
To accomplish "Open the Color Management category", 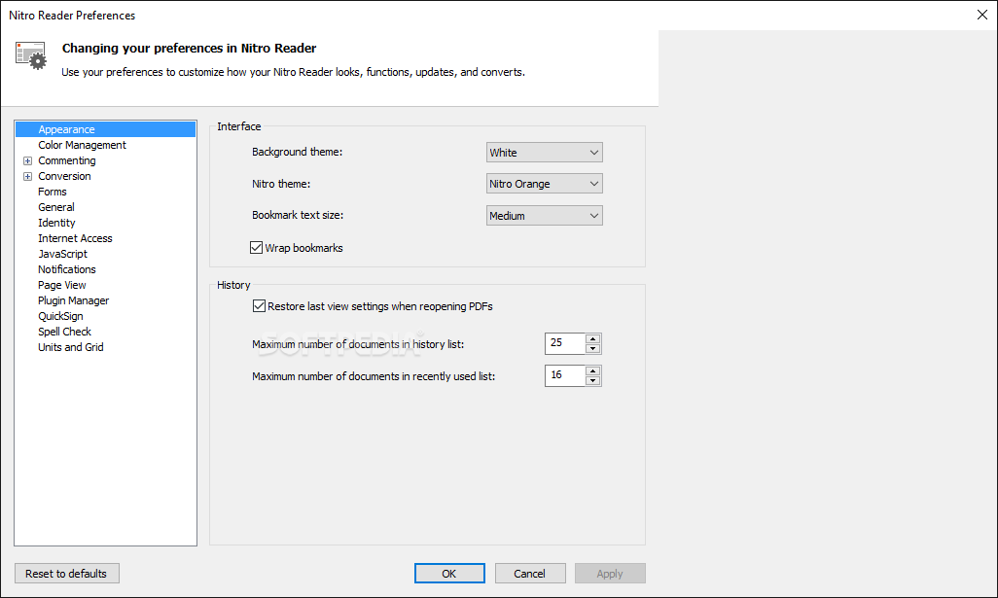I will tap(82, 145).
